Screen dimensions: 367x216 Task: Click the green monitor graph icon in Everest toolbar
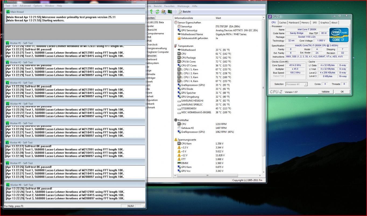(x=170, y=12)
